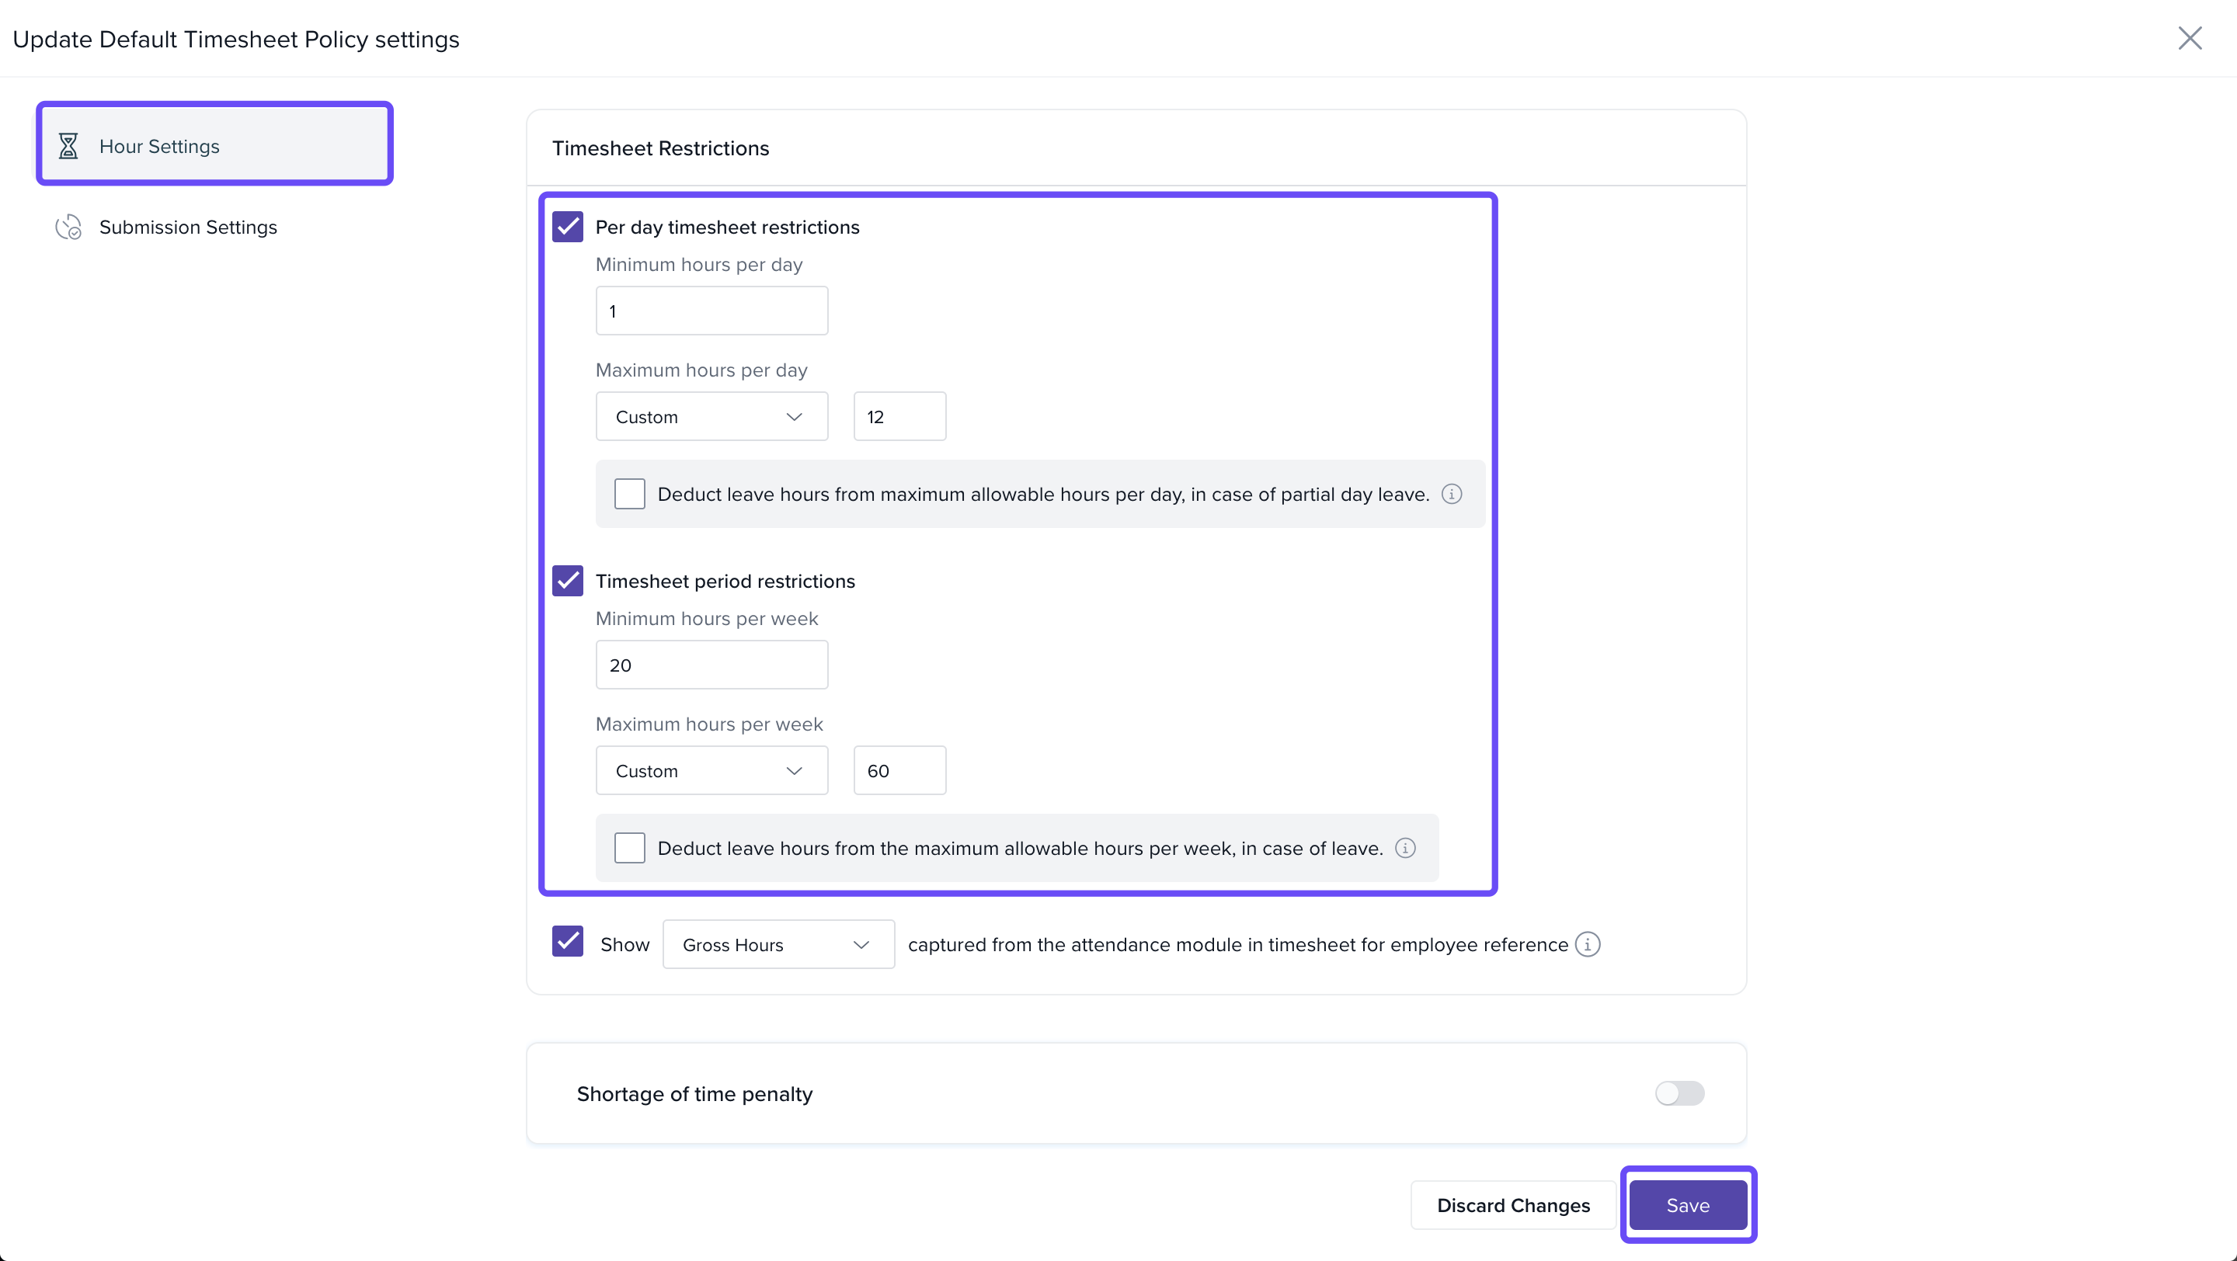This screenshot has height=1261, width=2237.
Task: Click the Save button
Action: click(1687, 1205)
